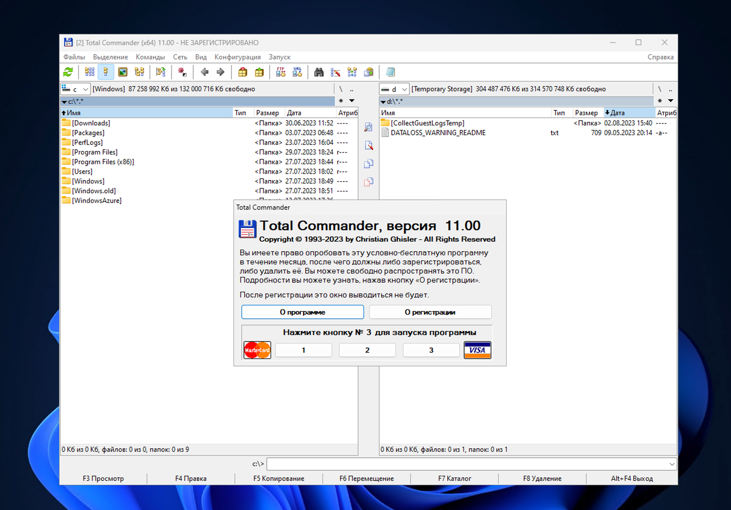Image resolution: width=731 pixels, height=510 pixels.
Task: Click the blue Copy icon between panels
Action: click(369, 164)
